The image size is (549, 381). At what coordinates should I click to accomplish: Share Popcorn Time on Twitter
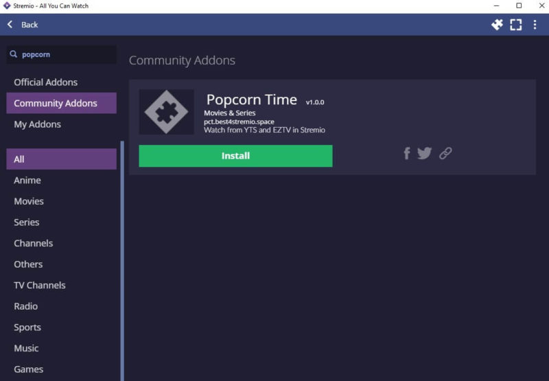424,153
